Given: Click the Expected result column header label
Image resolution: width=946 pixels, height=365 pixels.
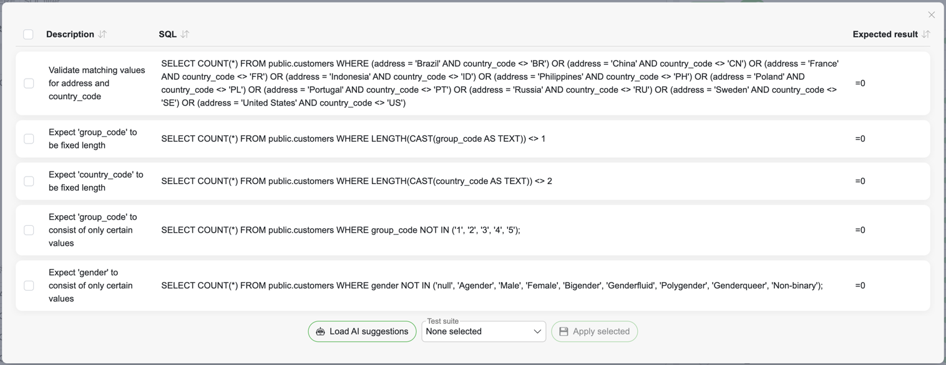Looking at the screenshot, I should 885,34.
